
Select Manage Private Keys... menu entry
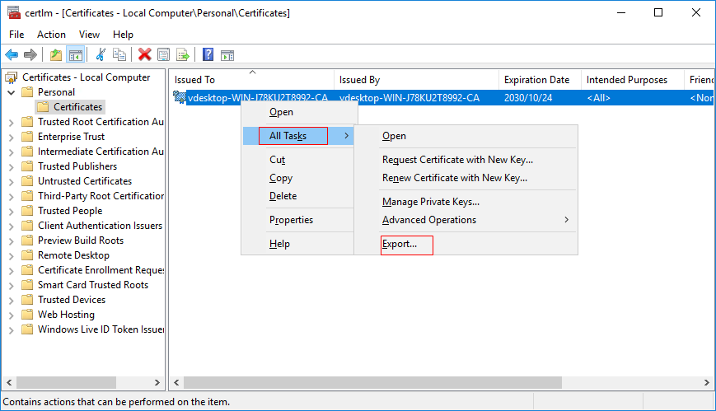430,202
